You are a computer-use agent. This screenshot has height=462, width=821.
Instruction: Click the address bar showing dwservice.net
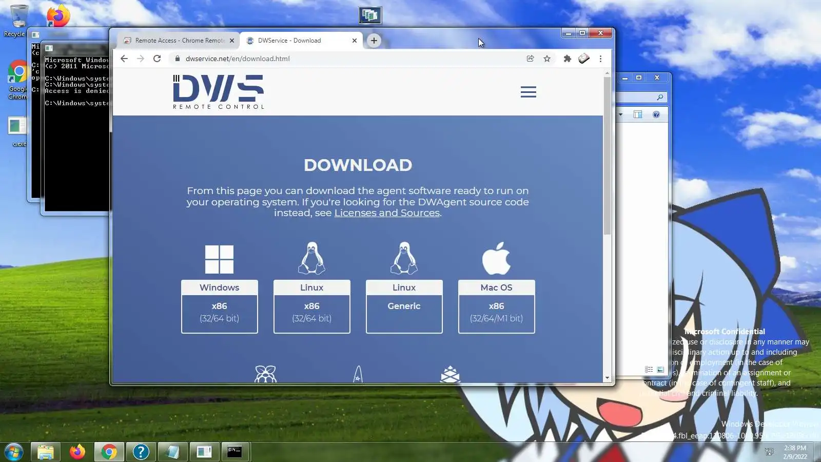pos(349,59)
